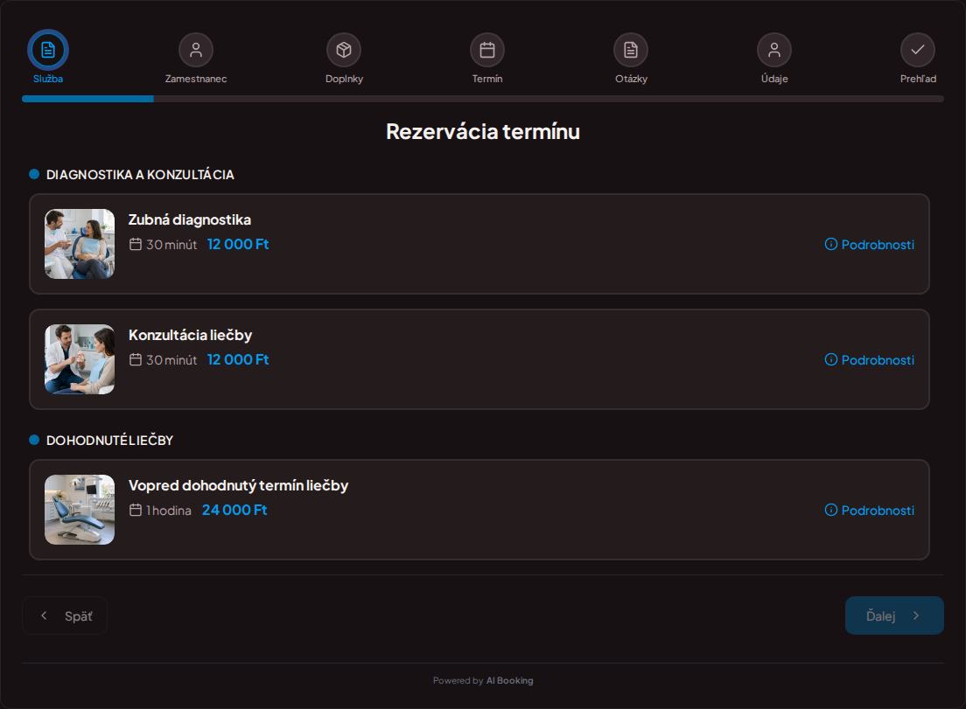Image resolution: width=966 pixels, height=709 pixels.
Task: Click the 12 000 Ft price of Konzultácia liečby
Action: (x=238, y=359)
